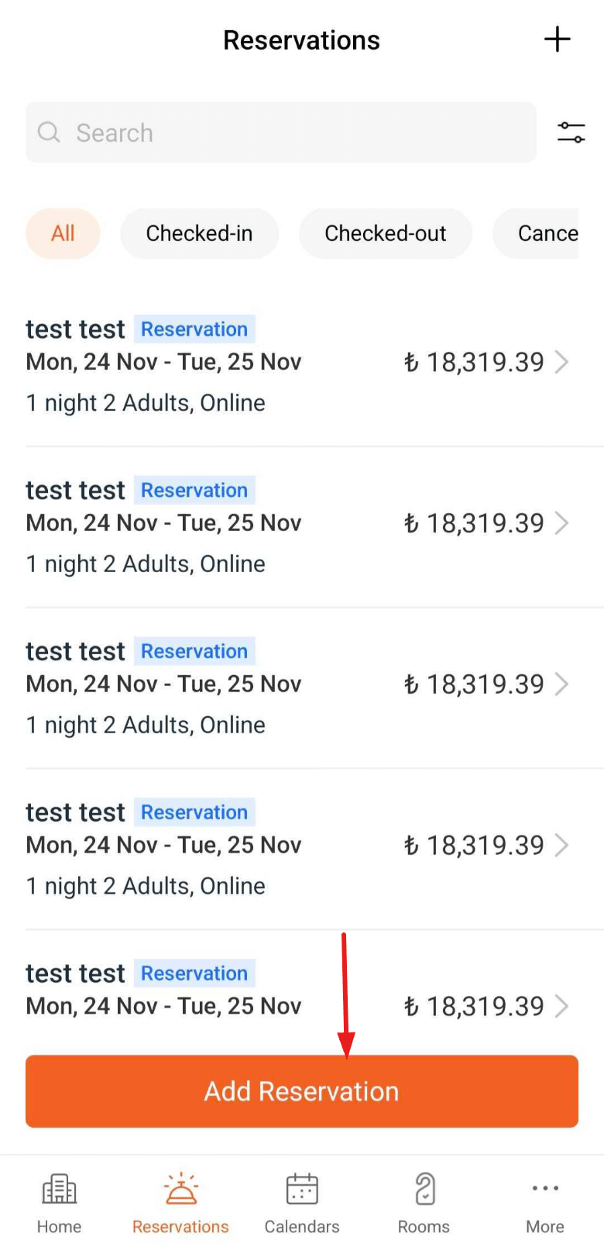Open the first test test reservation name
Viewport: 604px width, 1251px height.
pos(75,329)
